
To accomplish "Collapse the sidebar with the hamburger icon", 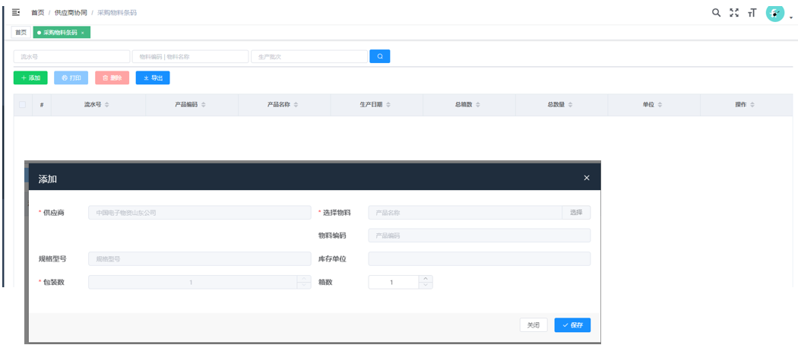I will point(16,13).
